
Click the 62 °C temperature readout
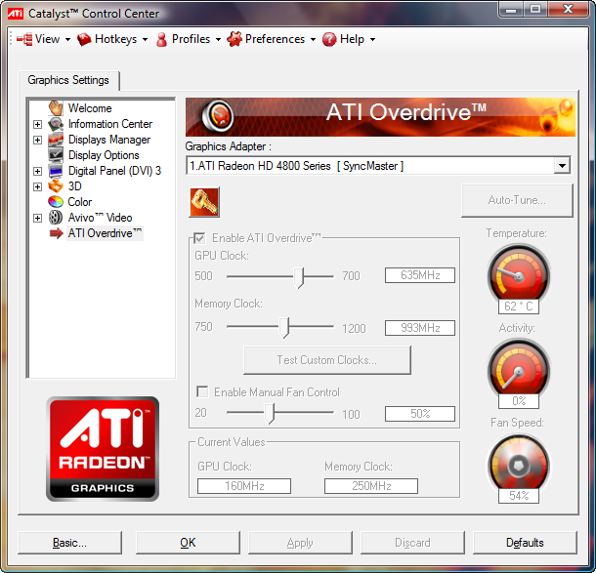pos(519,307)
